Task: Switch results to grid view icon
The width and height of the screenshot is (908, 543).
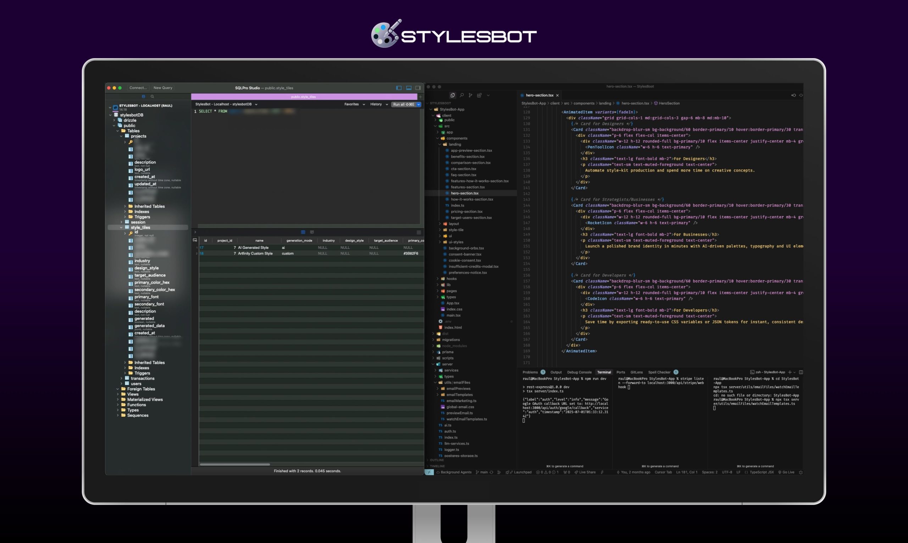Action: pyautogui.click(x=303, y=232)
